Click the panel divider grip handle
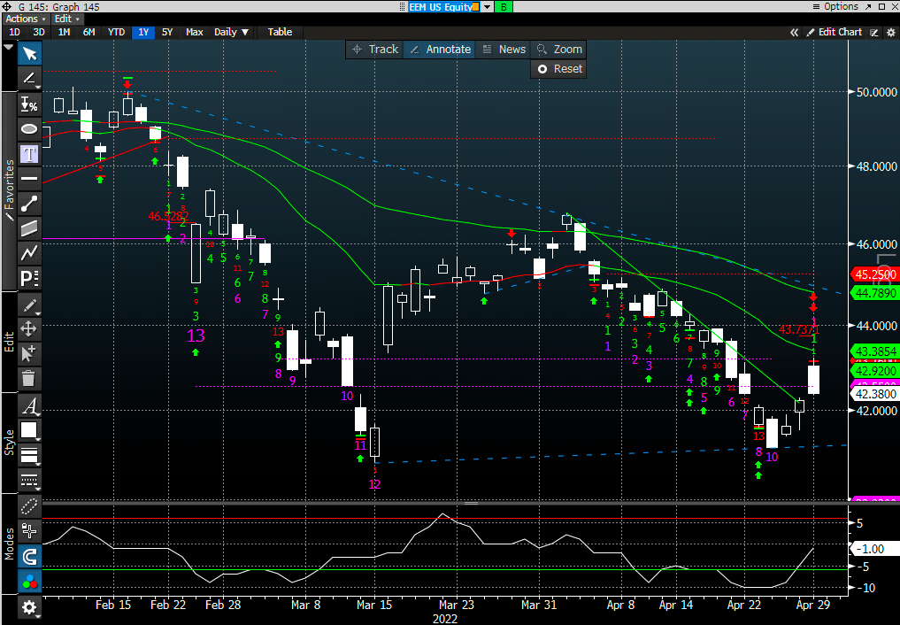900x625 pixels. click(x=471, y=503)
